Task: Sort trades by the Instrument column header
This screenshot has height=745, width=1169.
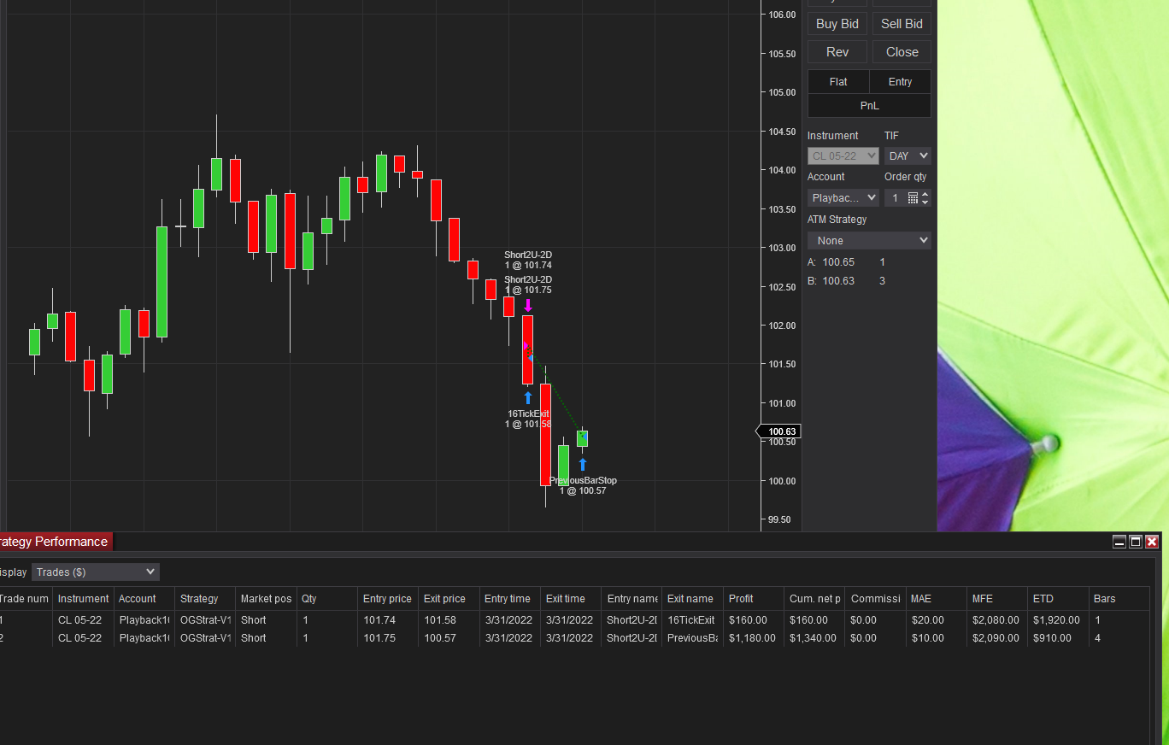Action: (x=83, y=599)
